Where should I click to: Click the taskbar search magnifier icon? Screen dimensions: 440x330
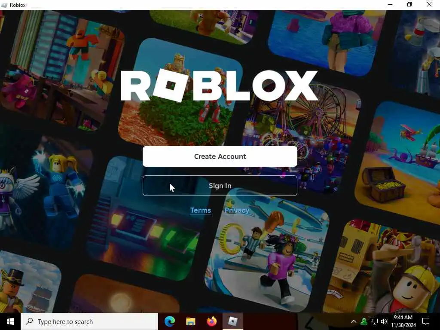[x=29, y=321]
